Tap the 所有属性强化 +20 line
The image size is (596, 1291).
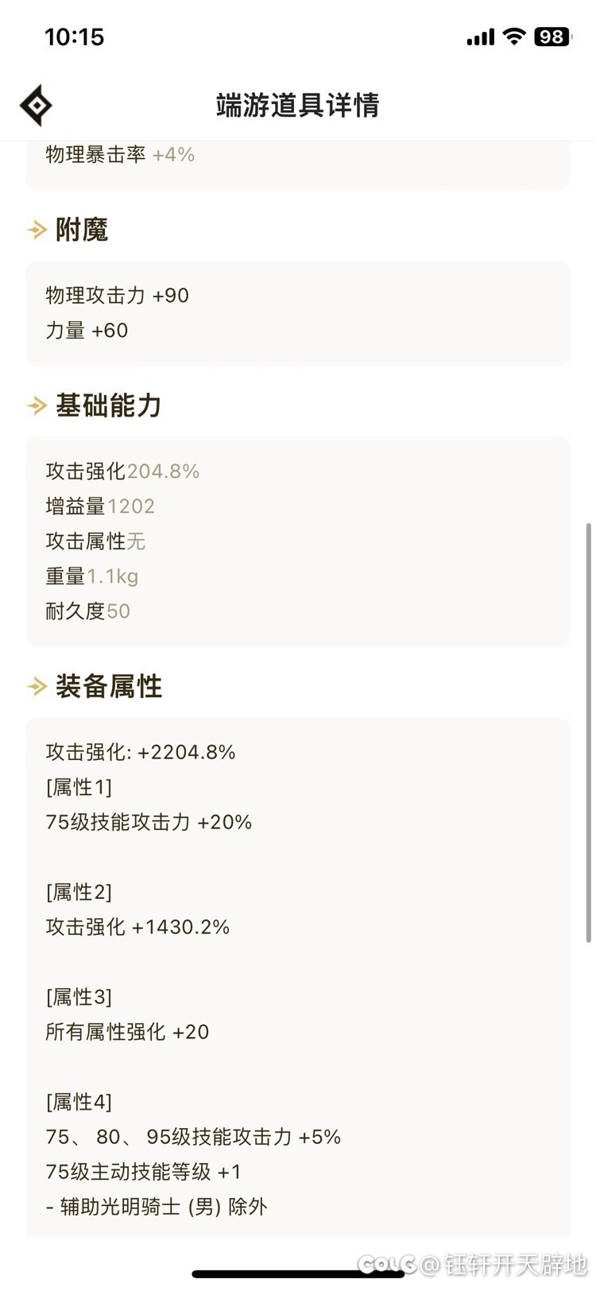pyautogui.click(x=127, y=1032)
